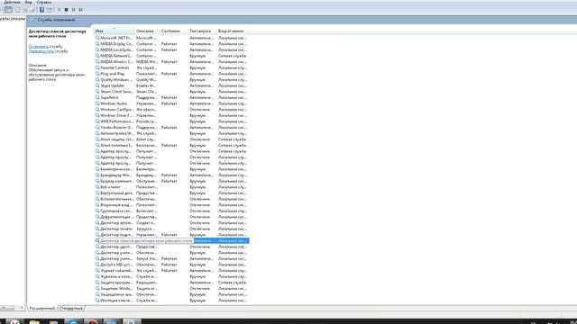Switch to the Стандартный tab

point(71,308)
